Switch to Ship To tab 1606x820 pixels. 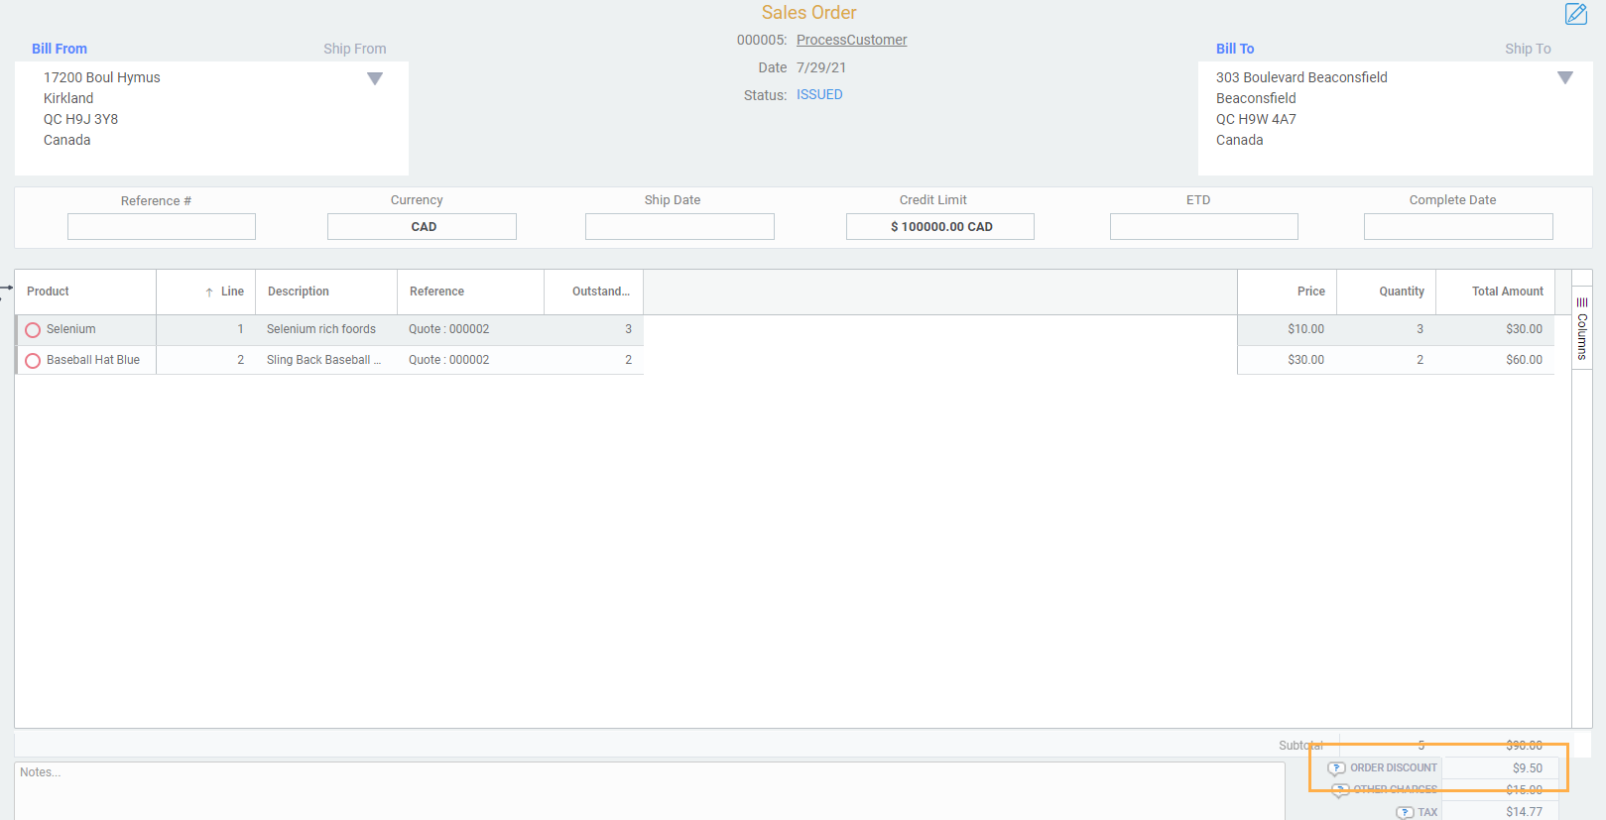point(1528,49)
